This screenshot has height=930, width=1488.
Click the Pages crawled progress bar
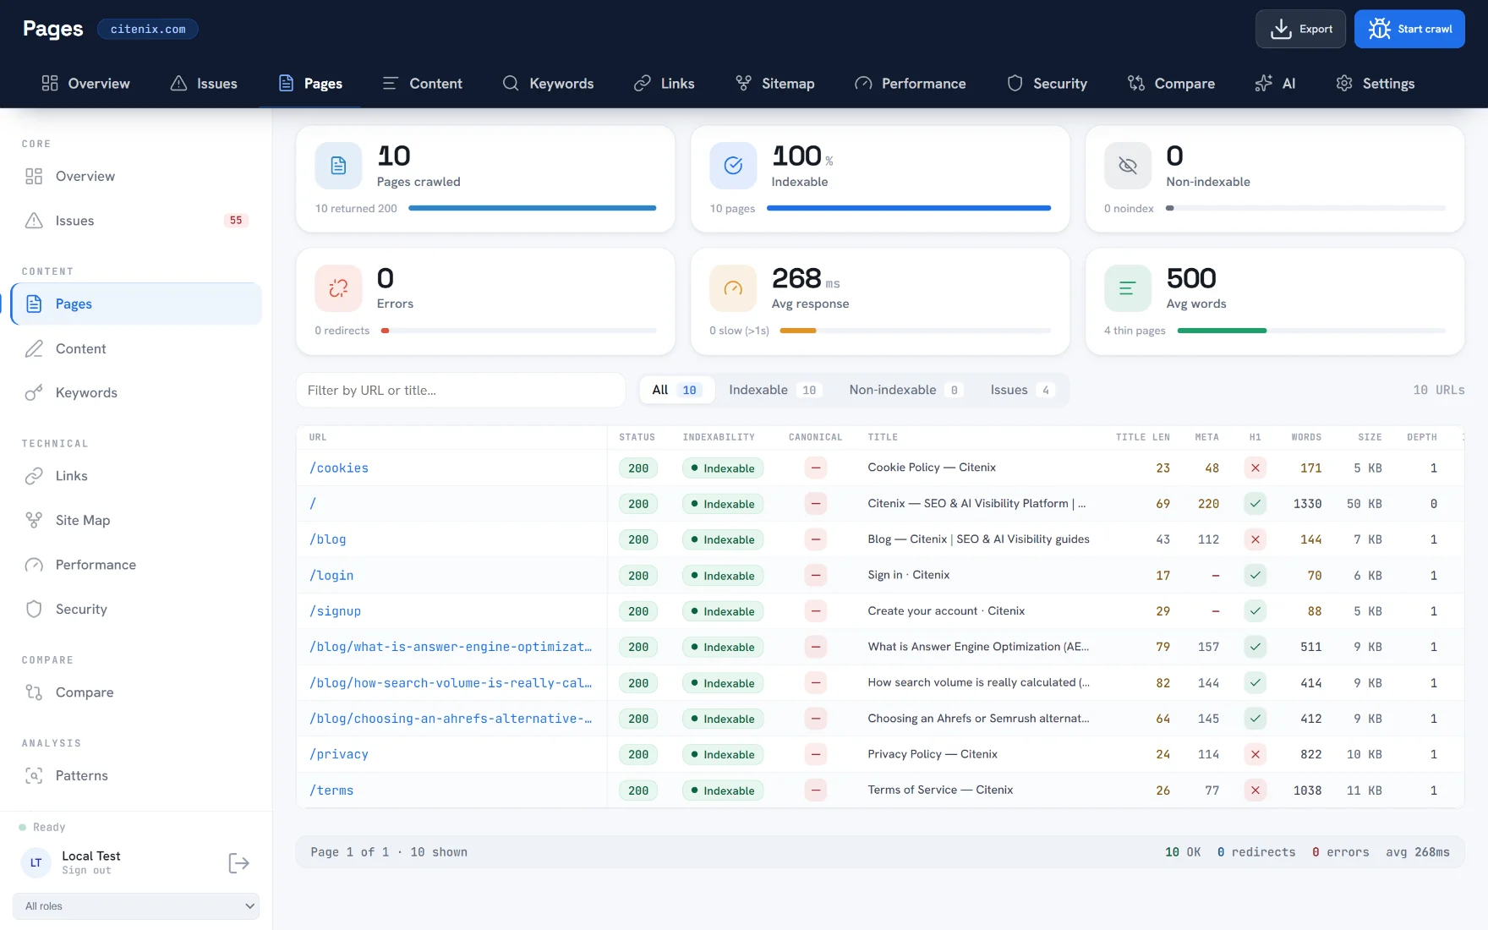pyautogui.click(x=532, y=208)
